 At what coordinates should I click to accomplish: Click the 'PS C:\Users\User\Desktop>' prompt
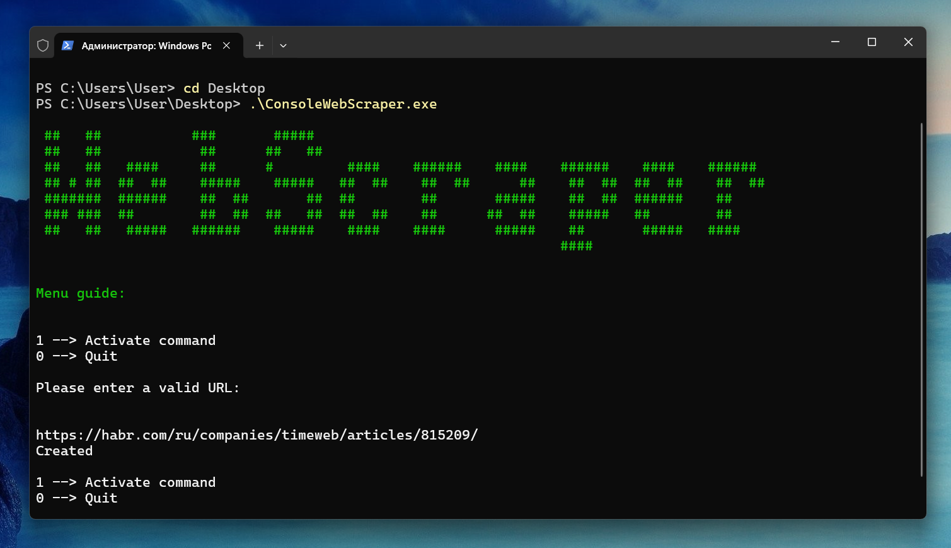138,104
